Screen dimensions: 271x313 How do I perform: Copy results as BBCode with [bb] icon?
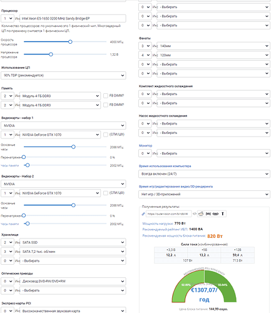[x=208, y=214]
